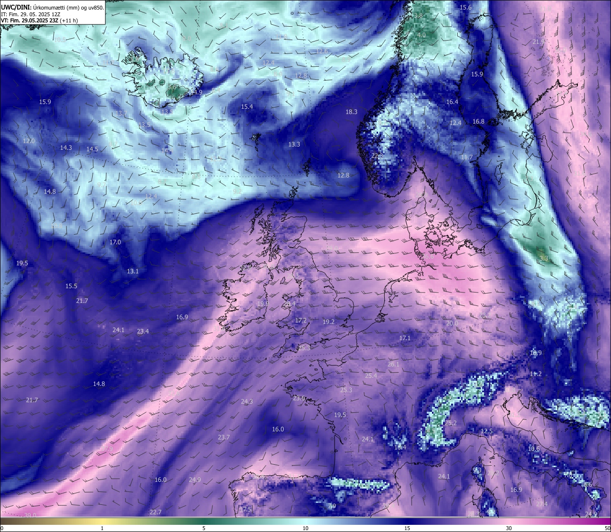611x532 pixels.
Task: Click the 15.4 value on the map
Action: tap(247, 107)
